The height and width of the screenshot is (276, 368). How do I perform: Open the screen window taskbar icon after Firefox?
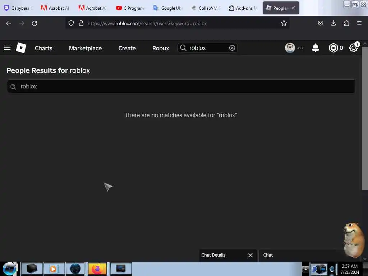pos(121,269)
